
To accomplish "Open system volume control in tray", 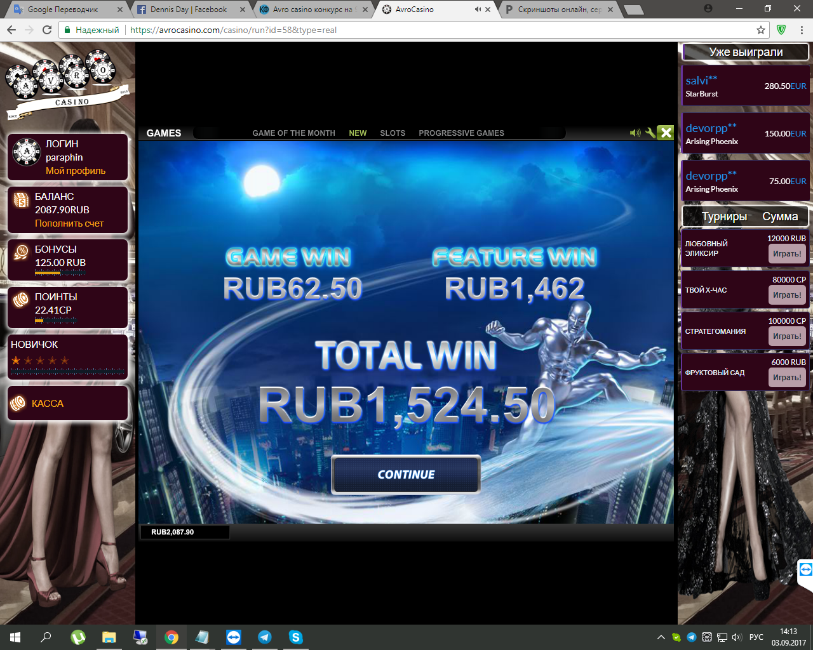I will pos(737,637).
